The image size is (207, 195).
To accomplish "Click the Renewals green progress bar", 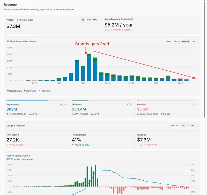I will 80,101.
